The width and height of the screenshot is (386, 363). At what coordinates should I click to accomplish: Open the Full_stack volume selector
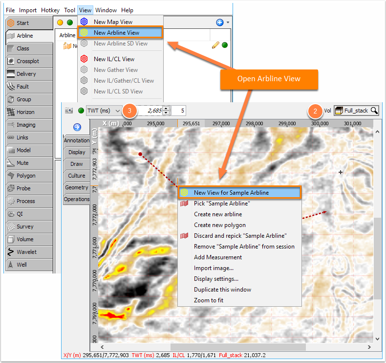(356, 111)
